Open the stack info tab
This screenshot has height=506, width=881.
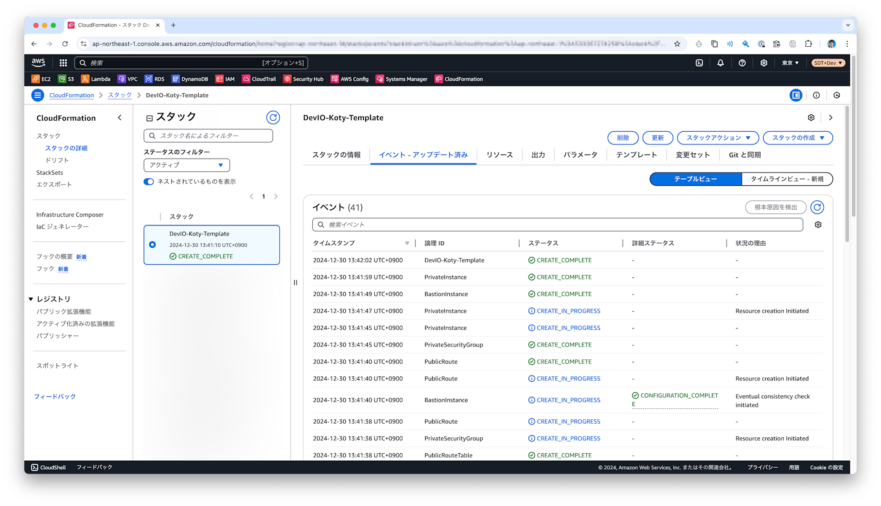pos(337,155)
